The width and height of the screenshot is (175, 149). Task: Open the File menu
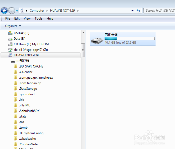tap(8, 19)
